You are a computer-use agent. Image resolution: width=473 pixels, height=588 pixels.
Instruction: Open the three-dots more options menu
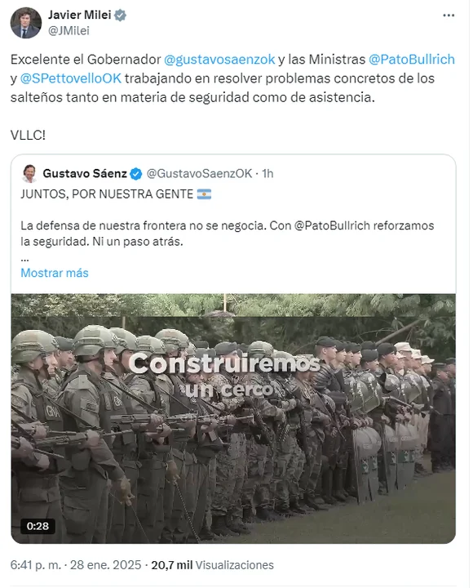[449, 16]
